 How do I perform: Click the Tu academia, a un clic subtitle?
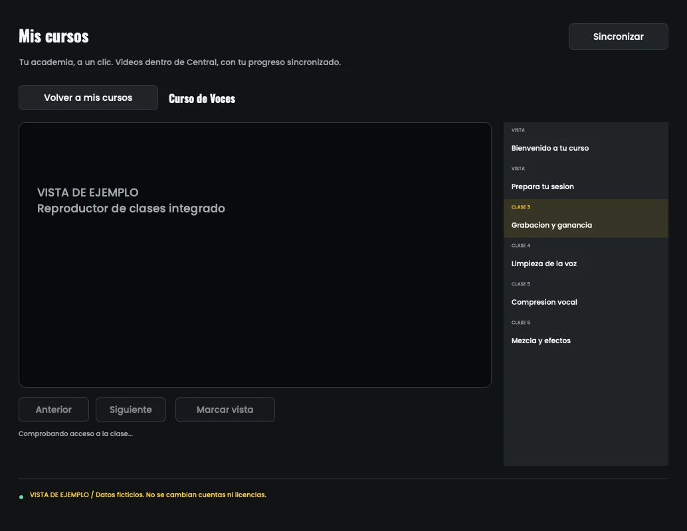(x=179, y=62)
